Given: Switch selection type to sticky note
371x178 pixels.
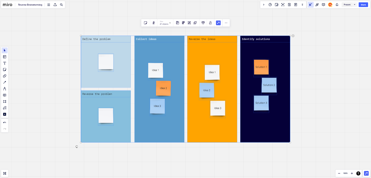Looking at the screenshot, I should [x=145, y=23].
